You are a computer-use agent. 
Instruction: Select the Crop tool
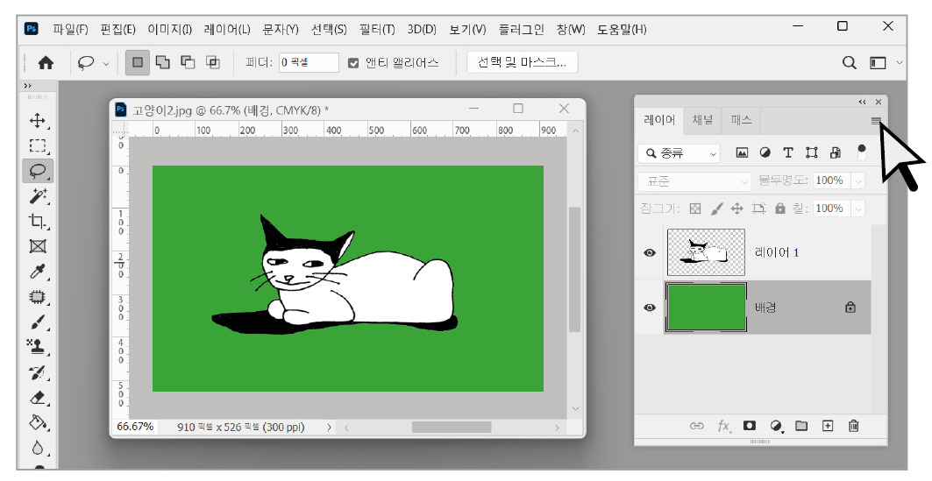coord(38,221)
